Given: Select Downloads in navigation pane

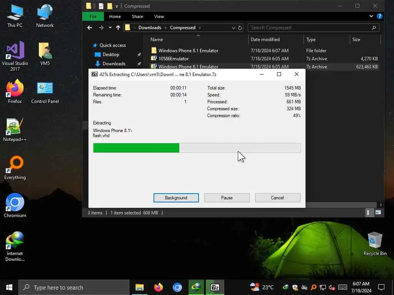Looking at the screenshot, I should pos(114,64).
